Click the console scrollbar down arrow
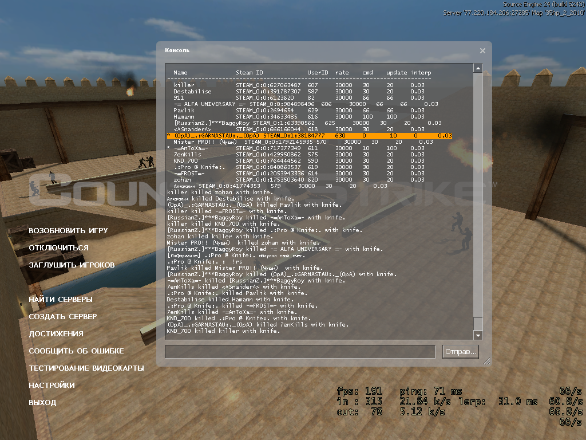This screenshot has width=586, height=440. [478, 335]
